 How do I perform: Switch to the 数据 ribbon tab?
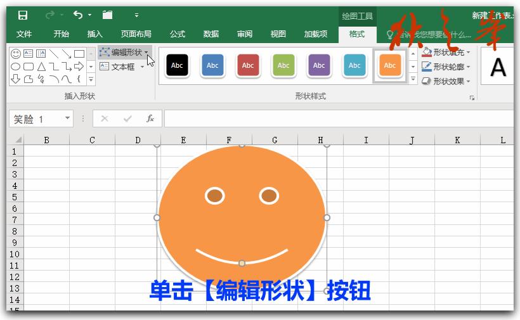point(211,34)
